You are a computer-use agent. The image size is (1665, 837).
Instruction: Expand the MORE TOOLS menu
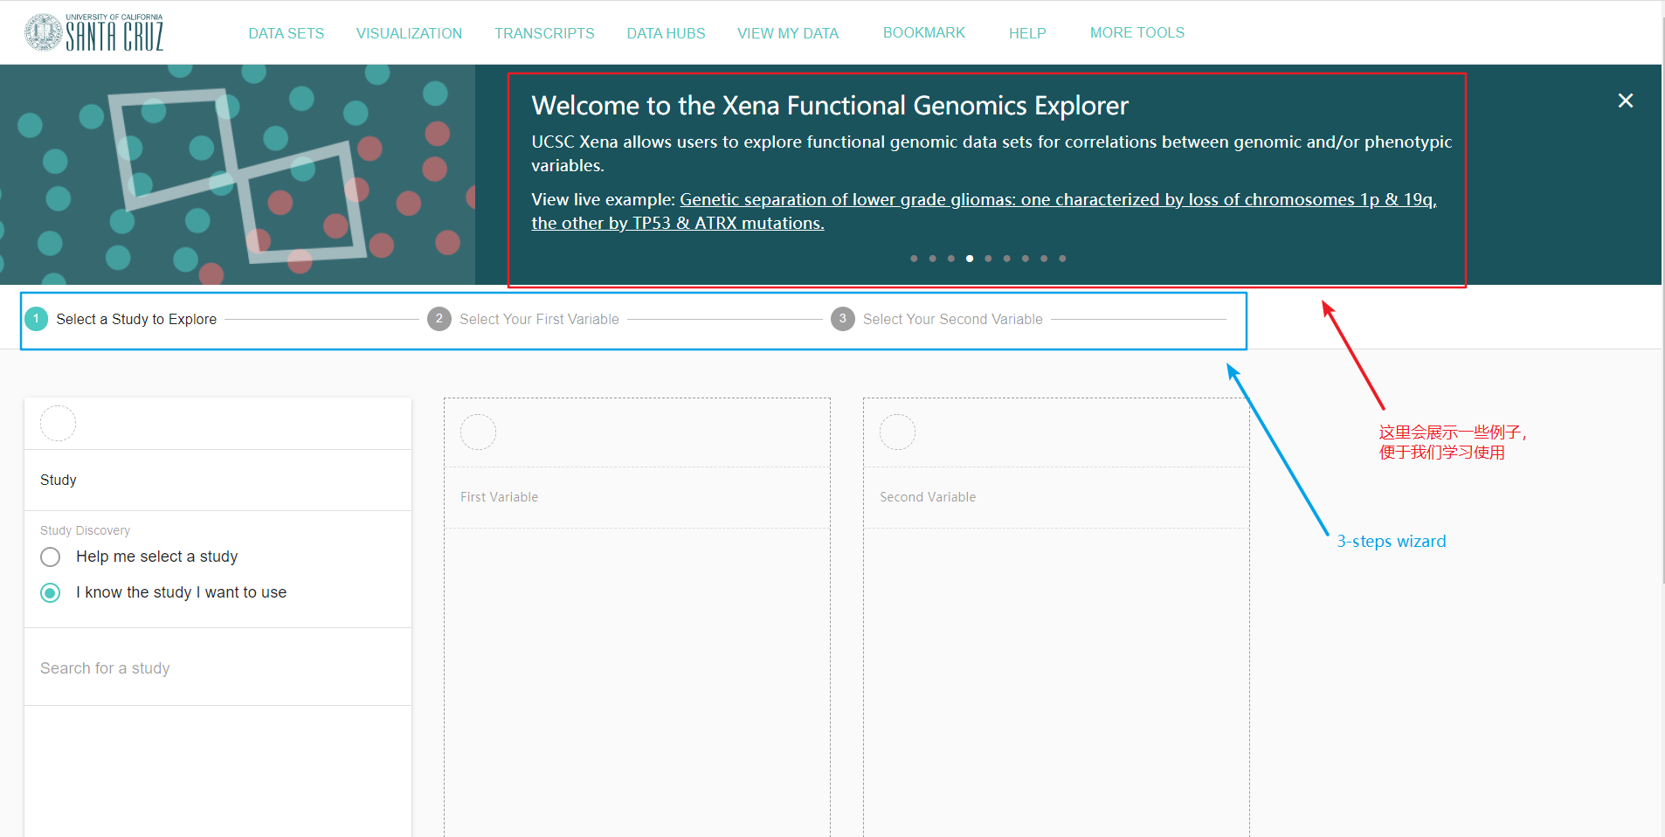[1136, 32]
